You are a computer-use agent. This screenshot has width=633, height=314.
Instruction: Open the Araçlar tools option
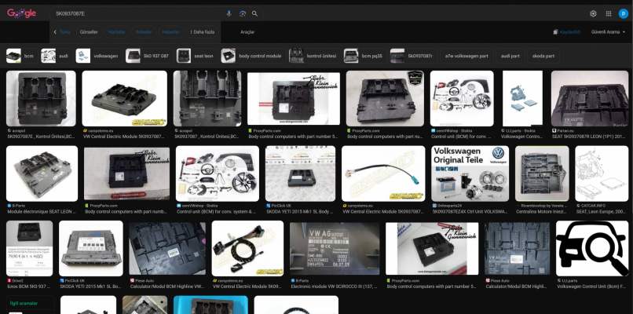247,32
